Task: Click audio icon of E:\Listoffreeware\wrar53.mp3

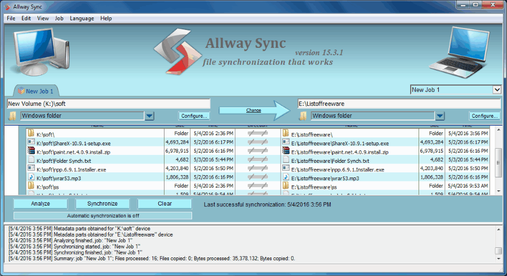Action: [x=286, y=177]
